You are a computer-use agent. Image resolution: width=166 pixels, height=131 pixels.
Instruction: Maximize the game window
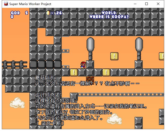coord(147,4)
